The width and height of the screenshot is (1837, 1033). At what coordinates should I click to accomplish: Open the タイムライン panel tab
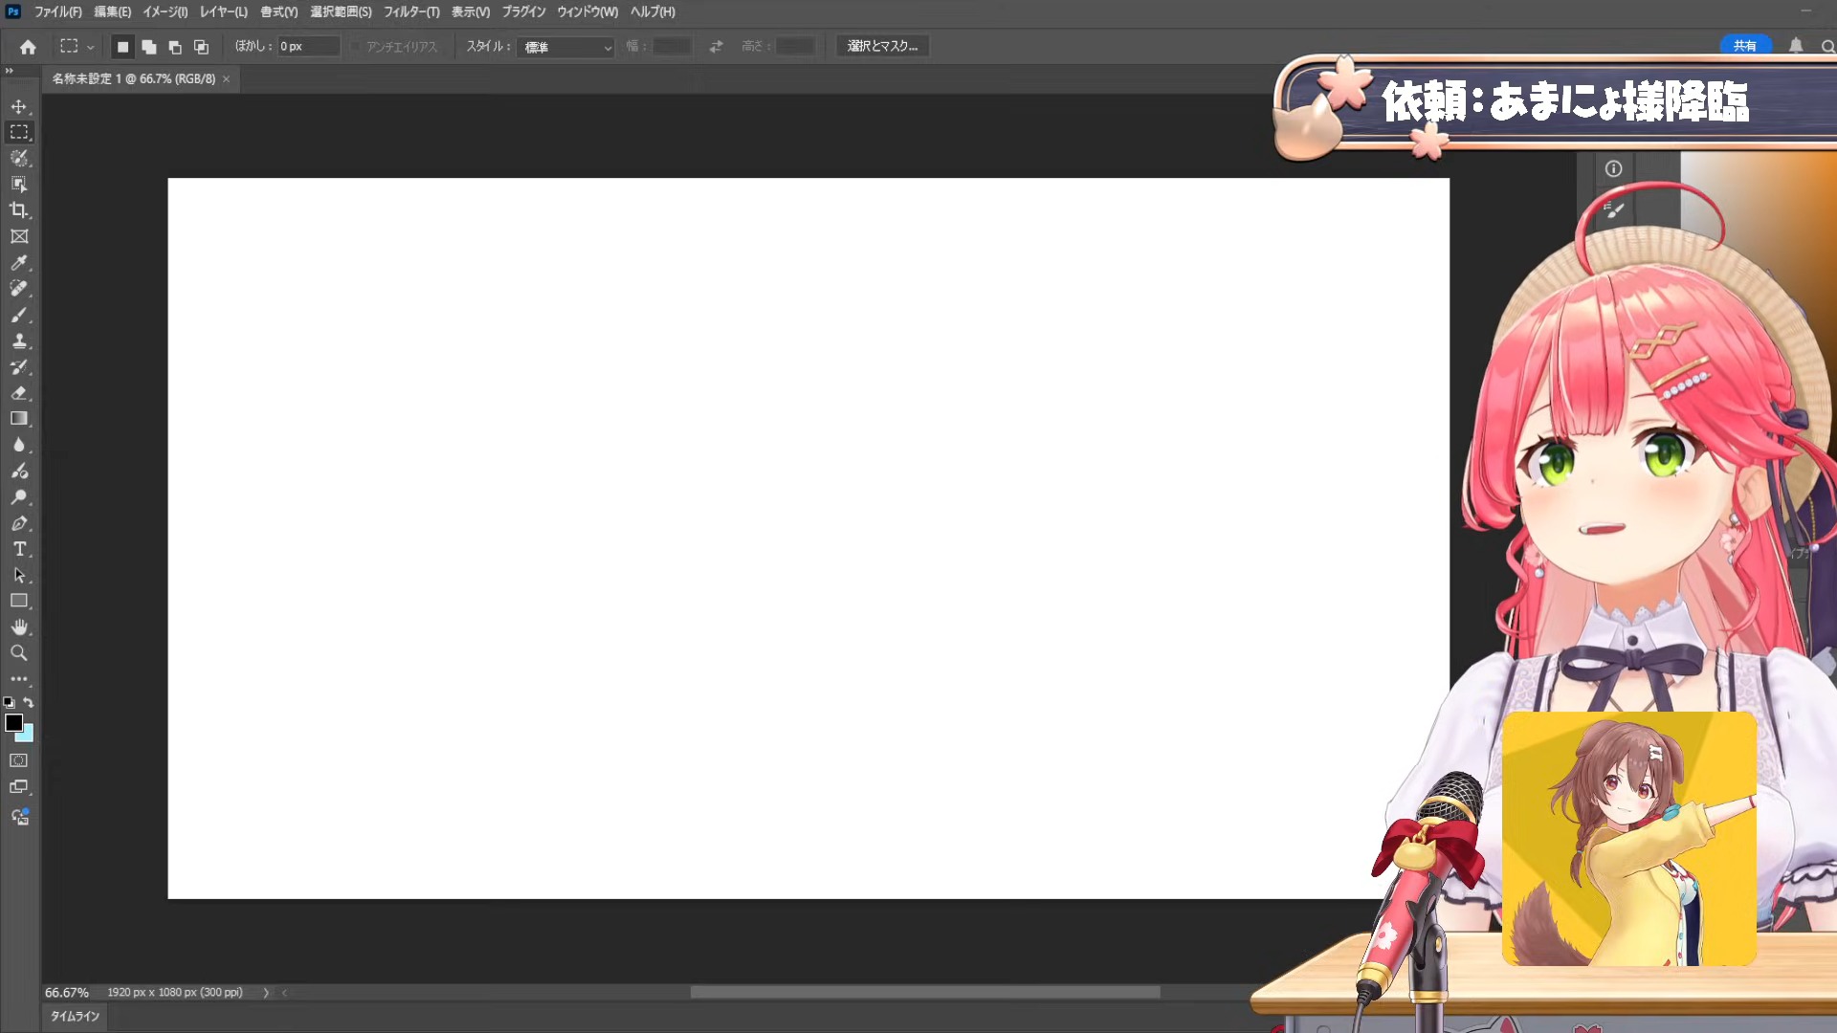coord(75,1017)
